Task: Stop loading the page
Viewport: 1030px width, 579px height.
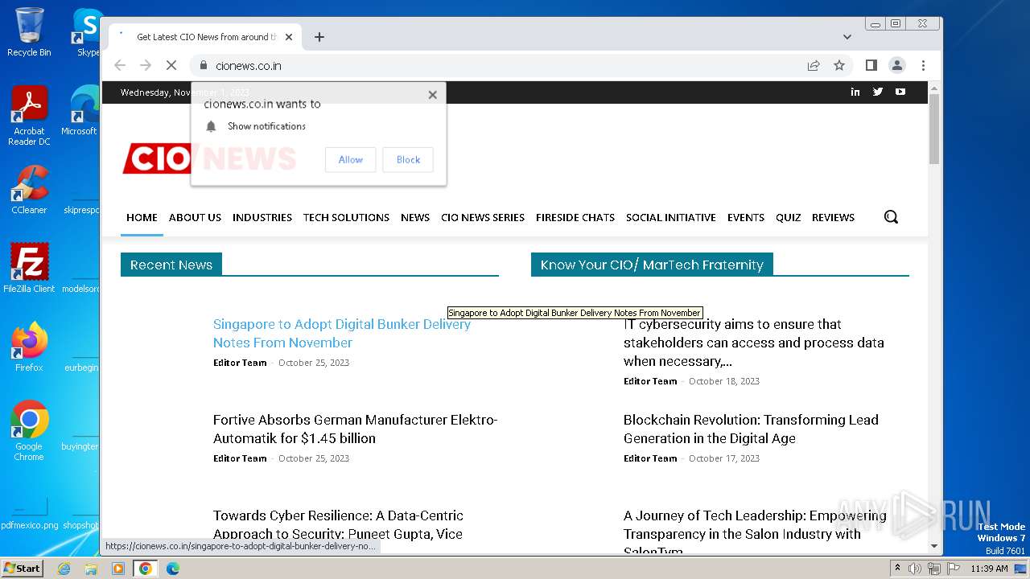Action: (171, 66)
